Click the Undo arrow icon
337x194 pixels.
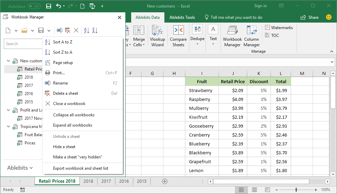tap(59, 6)
